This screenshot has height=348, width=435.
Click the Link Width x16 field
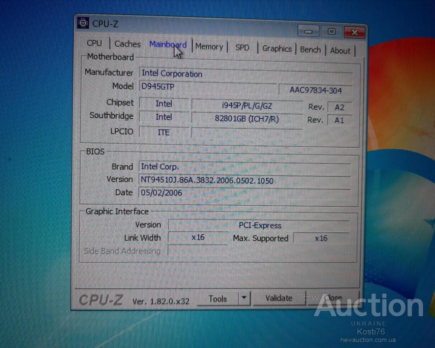point(198,237)
